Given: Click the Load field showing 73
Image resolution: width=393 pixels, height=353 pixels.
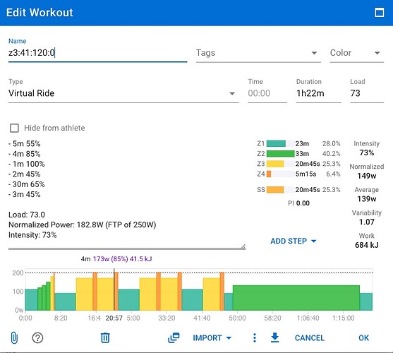Looking at the screenshot, I should (367, 93).
